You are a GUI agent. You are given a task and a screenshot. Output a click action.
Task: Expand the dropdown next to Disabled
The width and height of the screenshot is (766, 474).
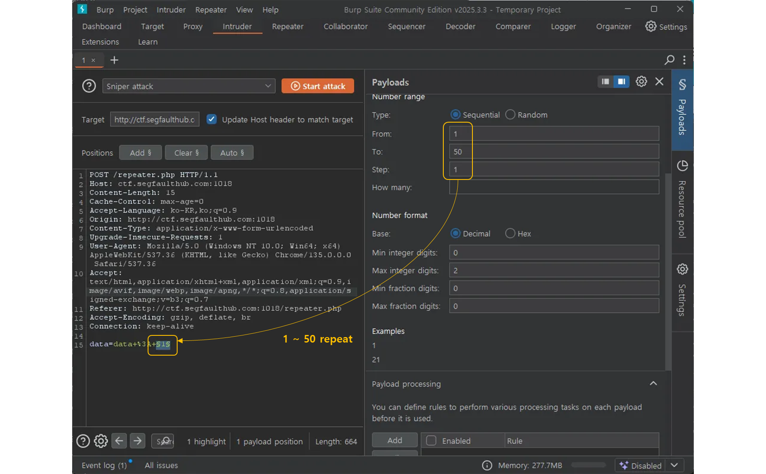tap(674, 465)
